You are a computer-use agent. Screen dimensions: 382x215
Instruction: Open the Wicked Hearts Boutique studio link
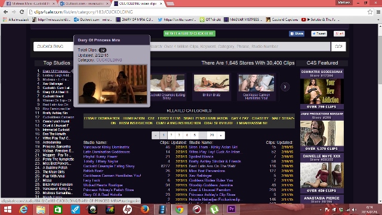pos(103,185)
